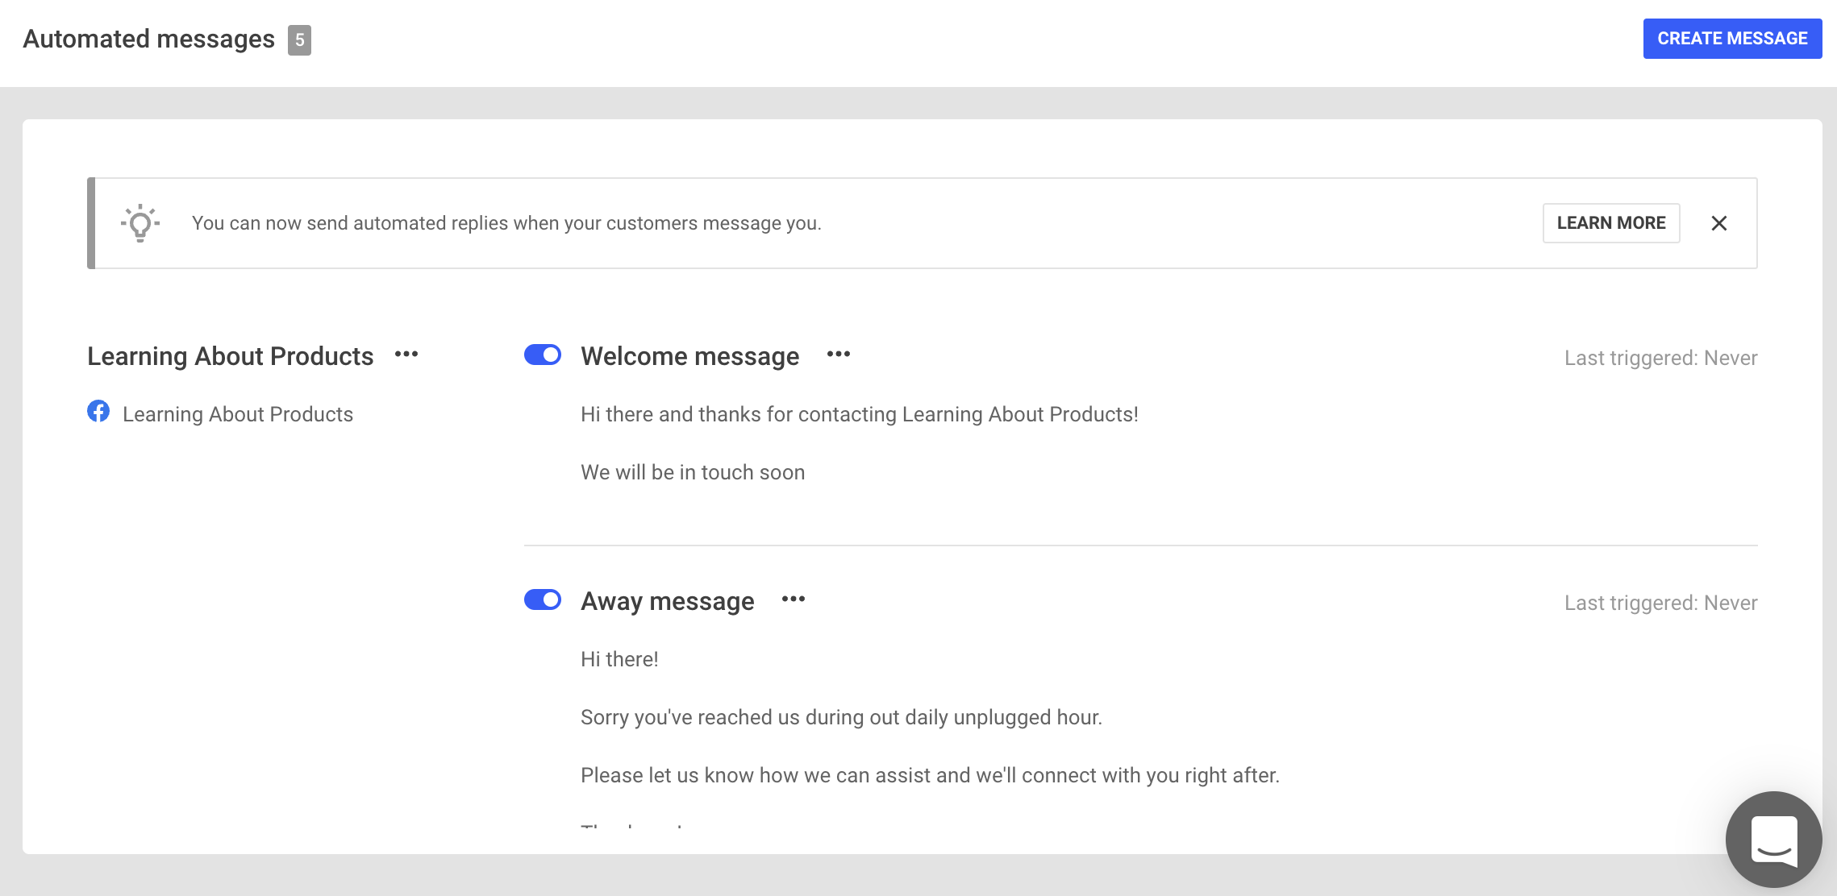Open Away message three-dot menu
The image size is (1837, 896).
(x=794, y=599)
